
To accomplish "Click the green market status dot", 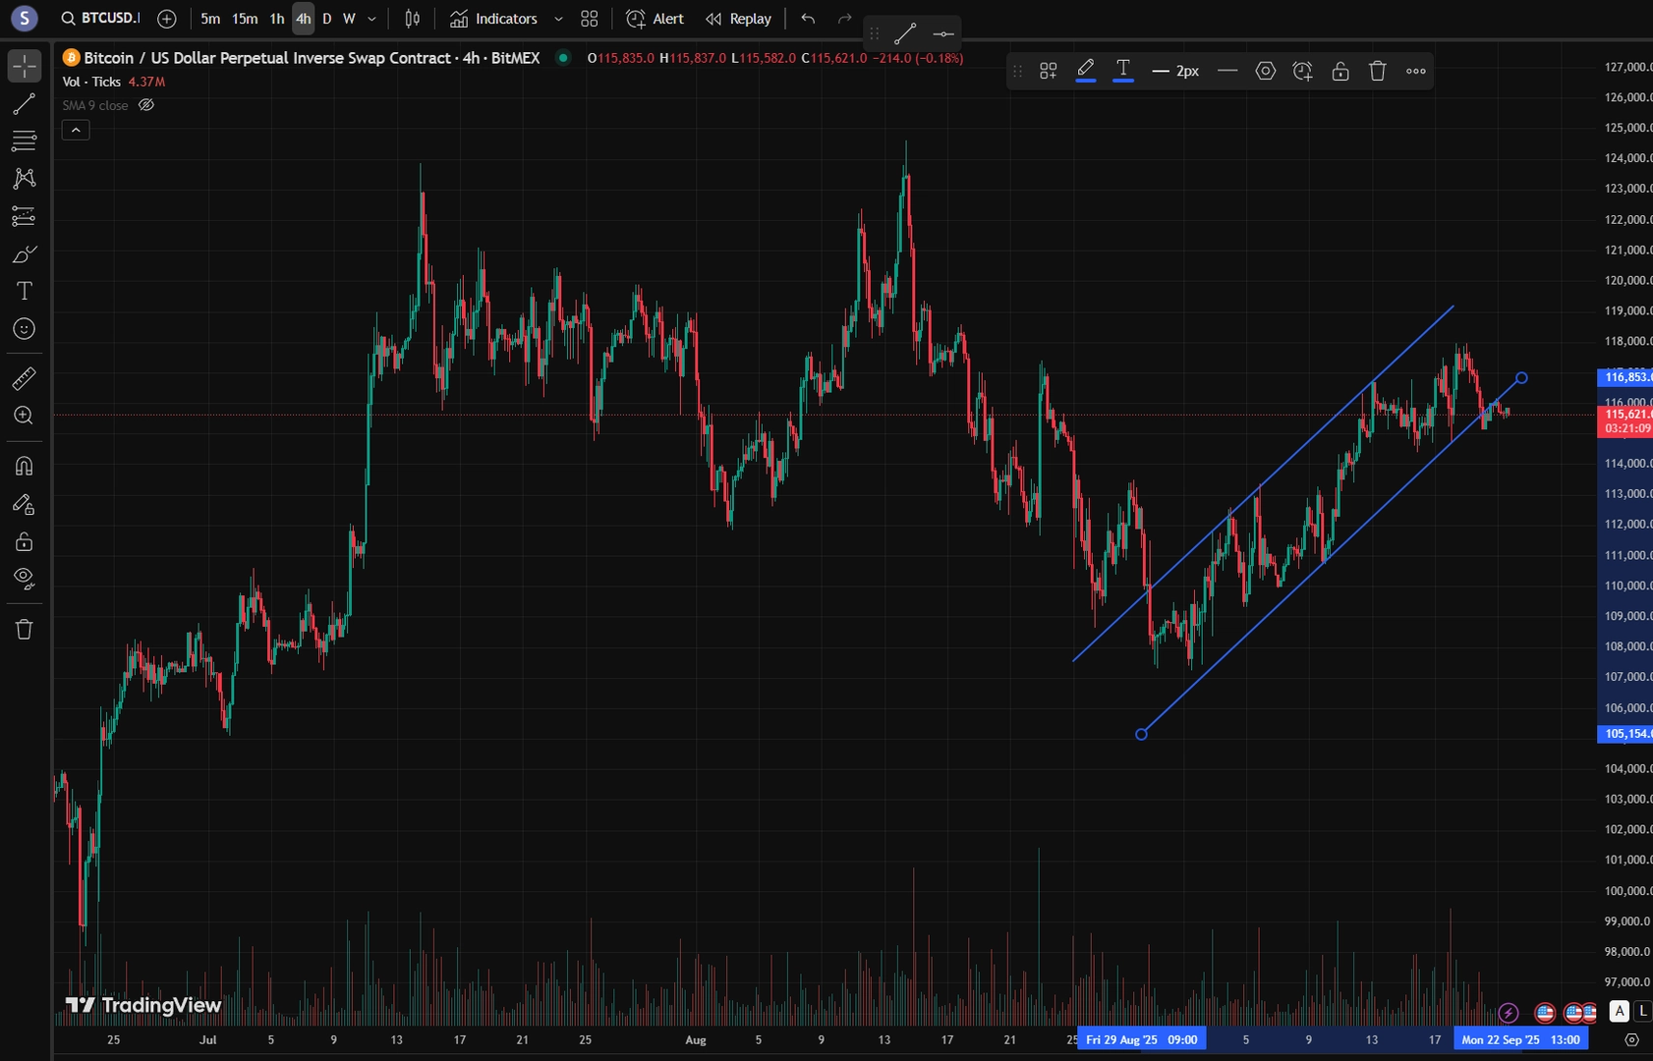I will 563,58.
